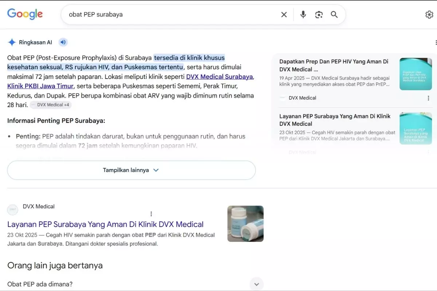Open Google Lens image search

(319, 15)
